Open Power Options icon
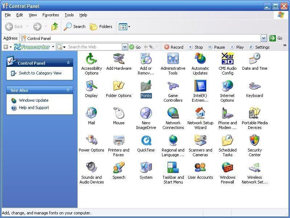The image size is (290, 218). click(x=91, y=143)
